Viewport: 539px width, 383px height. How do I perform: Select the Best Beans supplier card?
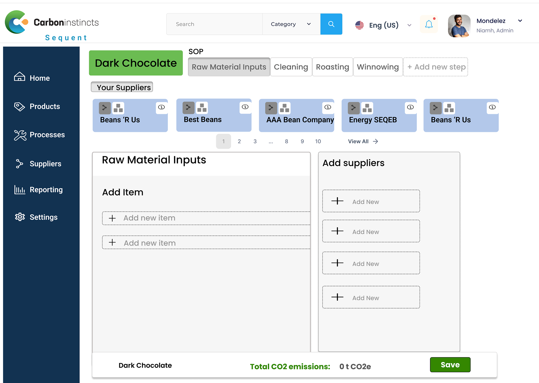pyautogui.click(x=214, y=115)
